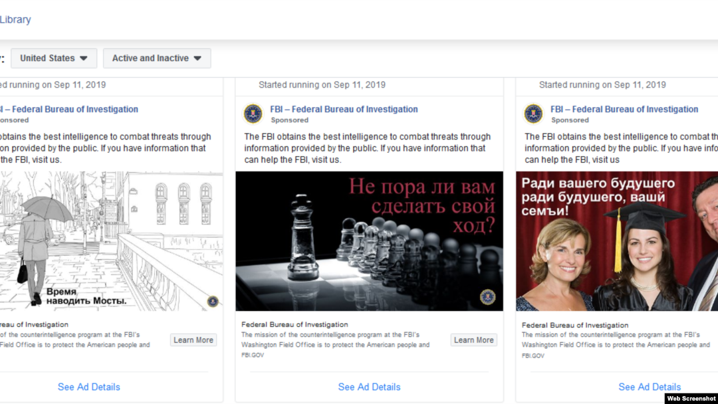See Ad Details for the bridge sketch ad
718x404 pixels.
tap(89, 387)
